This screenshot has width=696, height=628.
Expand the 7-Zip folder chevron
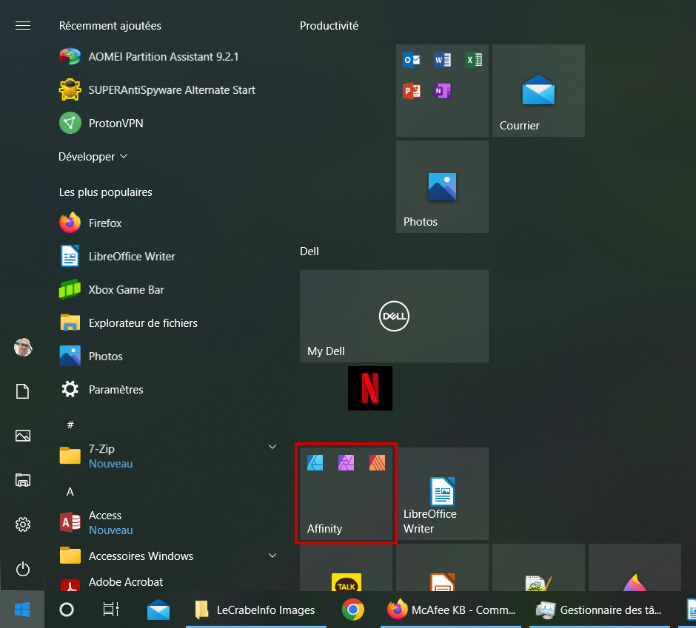272,447
